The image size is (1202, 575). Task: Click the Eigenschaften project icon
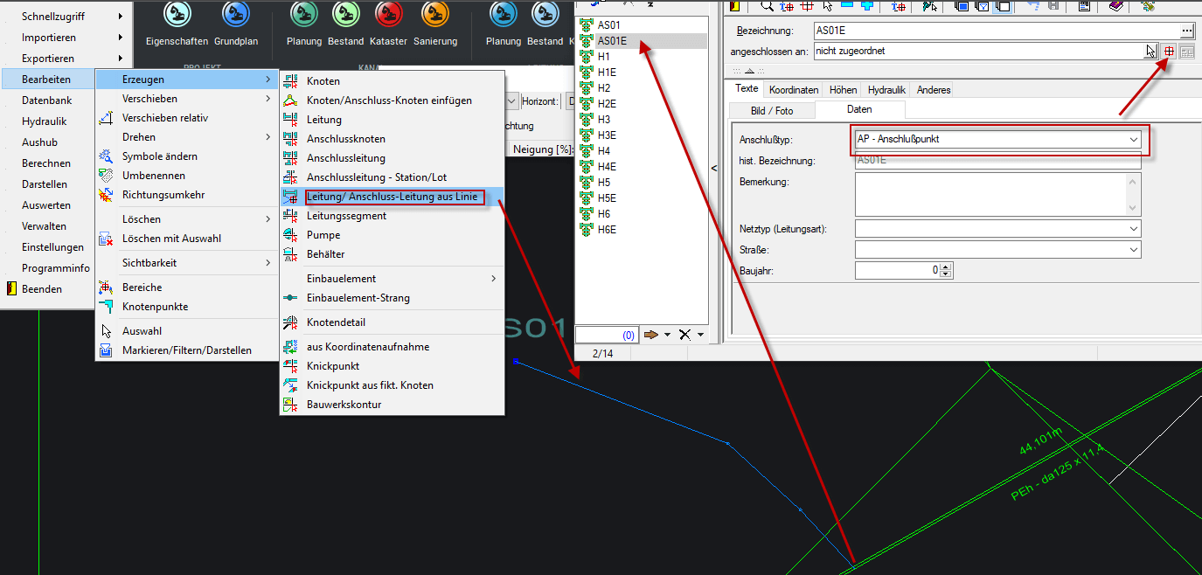pos(177,15)
